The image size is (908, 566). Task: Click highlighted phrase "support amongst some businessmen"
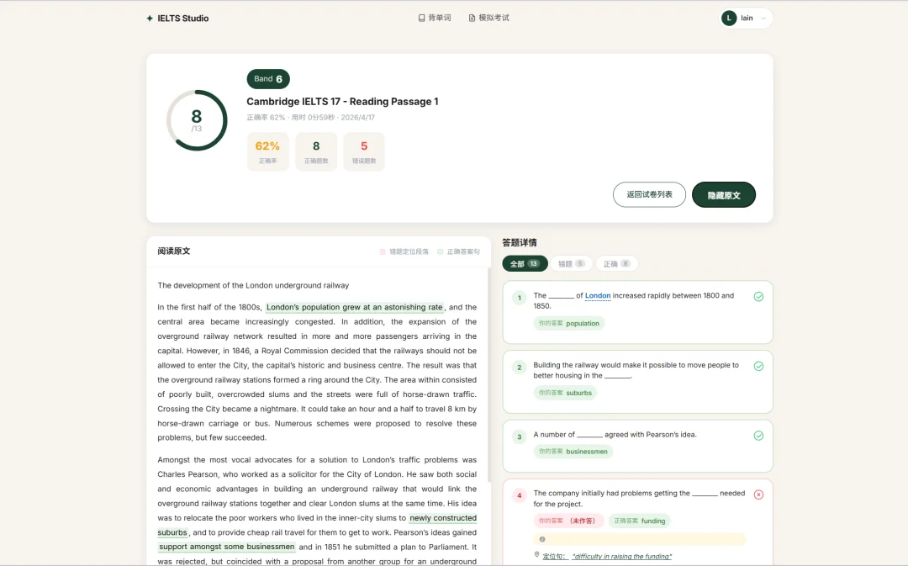[226, 547]
